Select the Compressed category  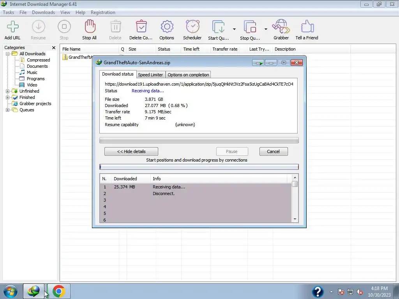click(39, 60)
